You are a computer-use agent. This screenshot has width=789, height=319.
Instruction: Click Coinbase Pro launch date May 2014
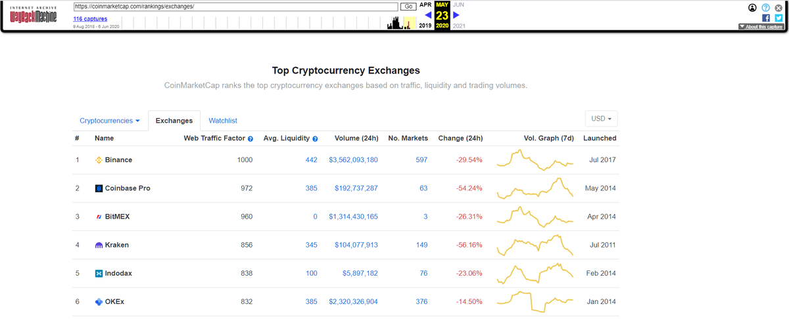[x=600, y=188]
